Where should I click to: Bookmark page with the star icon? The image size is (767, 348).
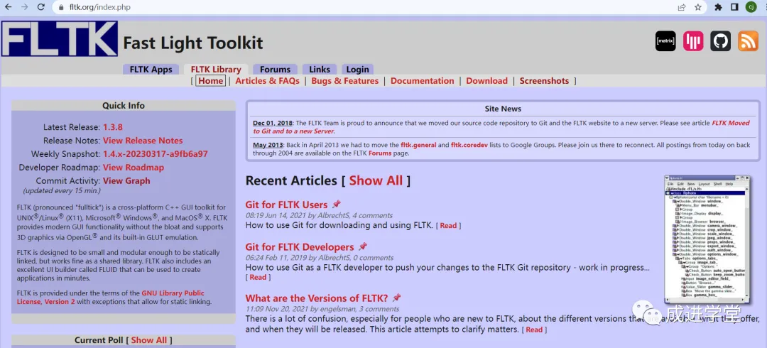(698, 7)
